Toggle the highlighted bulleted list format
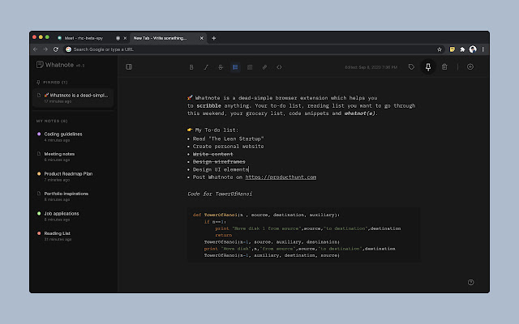The image size is (519, 324). click(235, 66)
